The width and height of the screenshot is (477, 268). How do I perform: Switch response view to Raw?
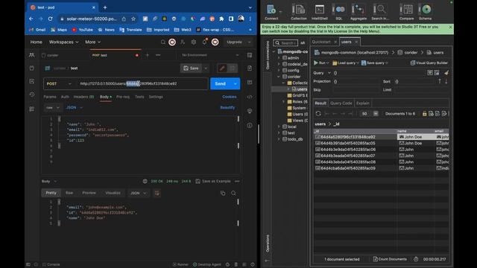coord(69,193)
